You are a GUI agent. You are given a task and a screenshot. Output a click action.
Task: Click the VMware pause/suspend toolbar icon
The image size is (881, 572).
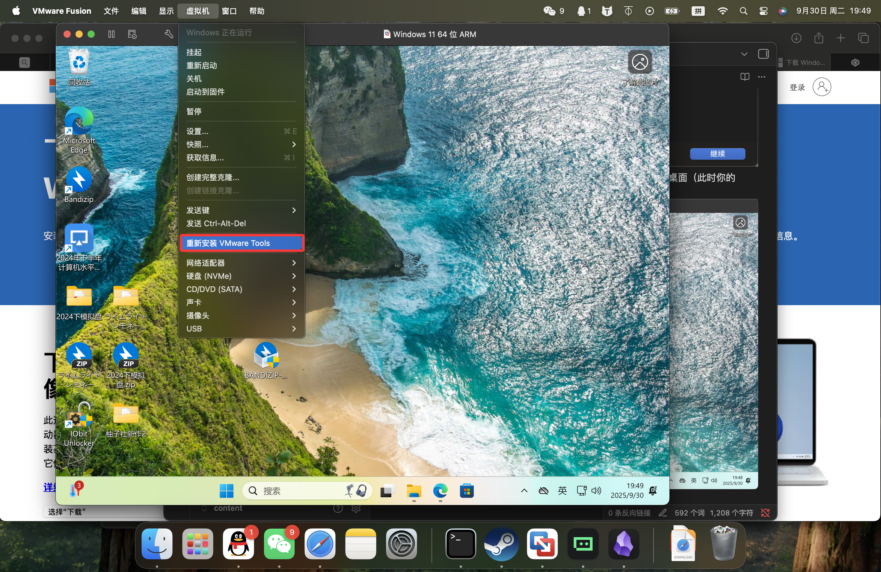[x=111, y=34]
